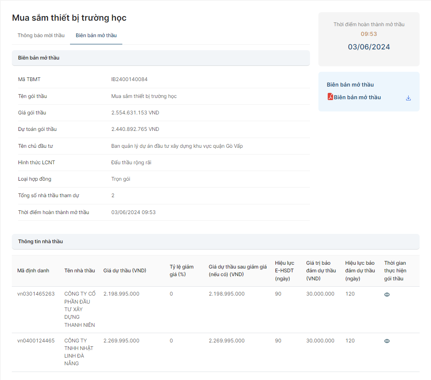Image resolution: width=431 pixels, height=380 pixels.
Task: Click the Giá dự thầu (VND) column header
Action: 124,271
